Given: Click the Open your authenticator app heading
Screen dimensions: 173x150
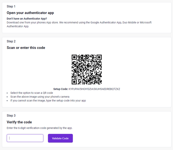Looking at the screenshot, I should 30,13.
